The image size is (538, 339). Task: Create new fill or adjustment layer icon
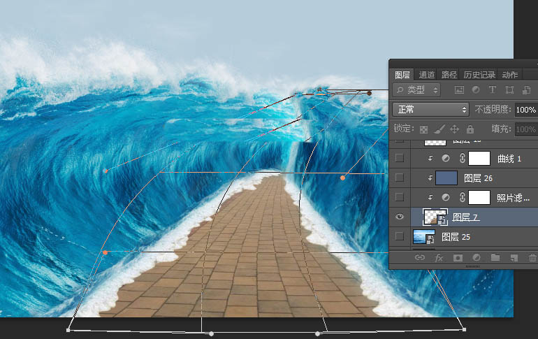[477, 257]
